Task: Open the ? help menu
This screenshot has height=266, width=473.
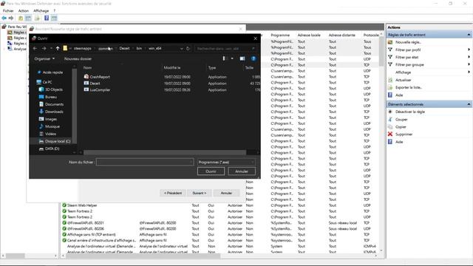Action: coord(54,11)
